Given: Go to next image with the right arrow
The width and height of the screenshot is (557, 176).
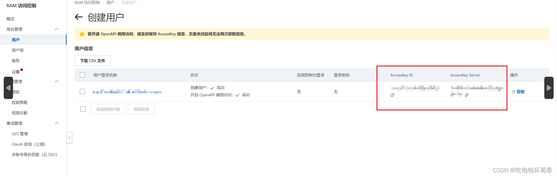Looking at the screenshot, I should pyautogui.click(x=549, y=88).
